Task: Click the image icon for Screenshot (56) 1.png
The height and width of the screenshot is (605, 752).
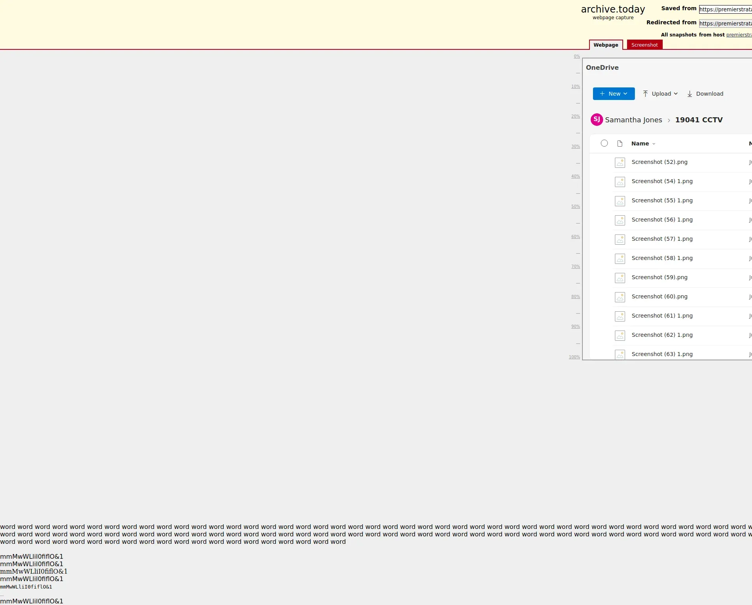Action: (x=620, y=220)
